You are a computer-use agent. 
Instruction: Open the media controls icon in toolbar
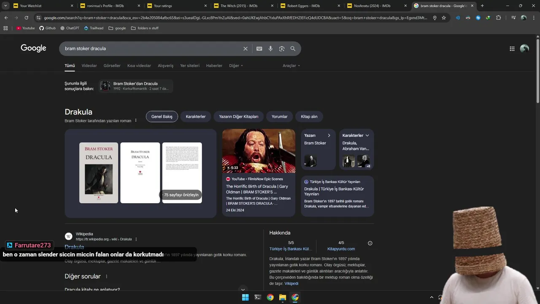513,18
